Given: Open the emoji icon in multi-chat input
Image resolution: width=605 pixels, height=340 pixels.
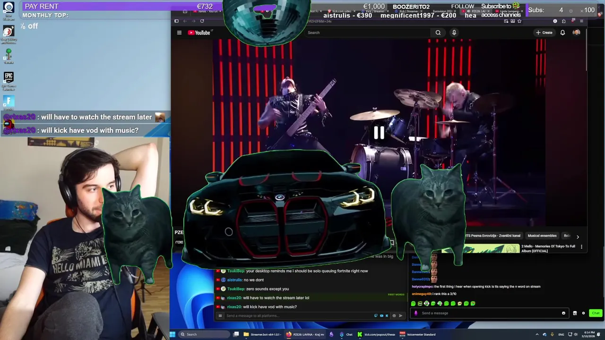Looking at the screenshot, I should coord(394,316).
